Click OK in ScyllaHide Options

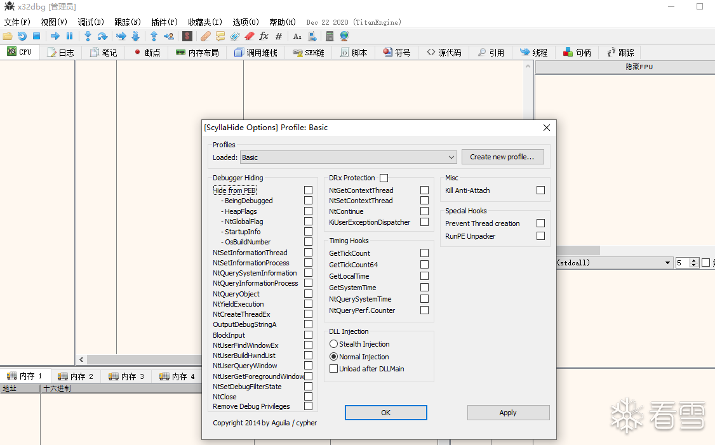tap(386, 413)
